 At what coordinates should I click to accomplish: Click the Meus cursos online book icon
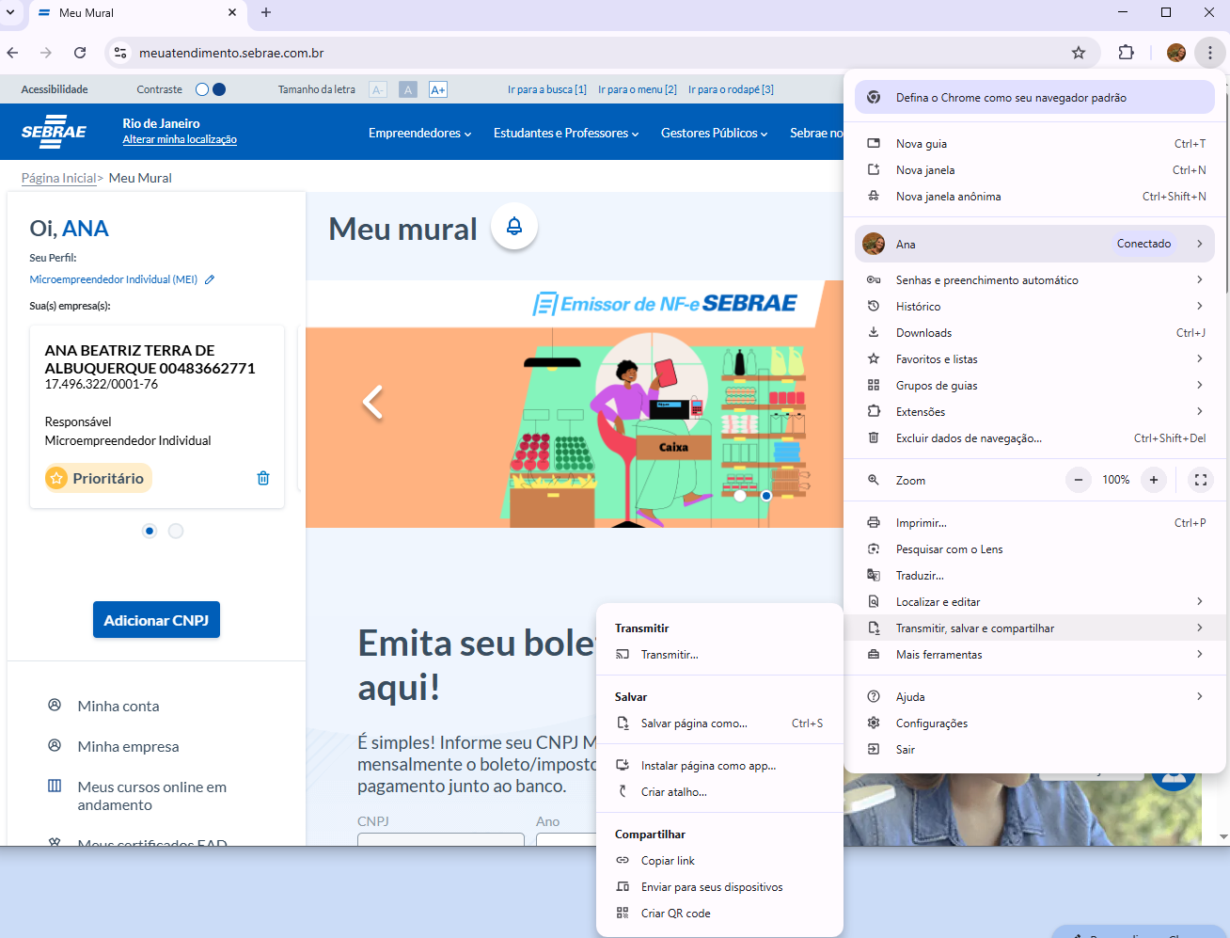[x=55, y=786]
